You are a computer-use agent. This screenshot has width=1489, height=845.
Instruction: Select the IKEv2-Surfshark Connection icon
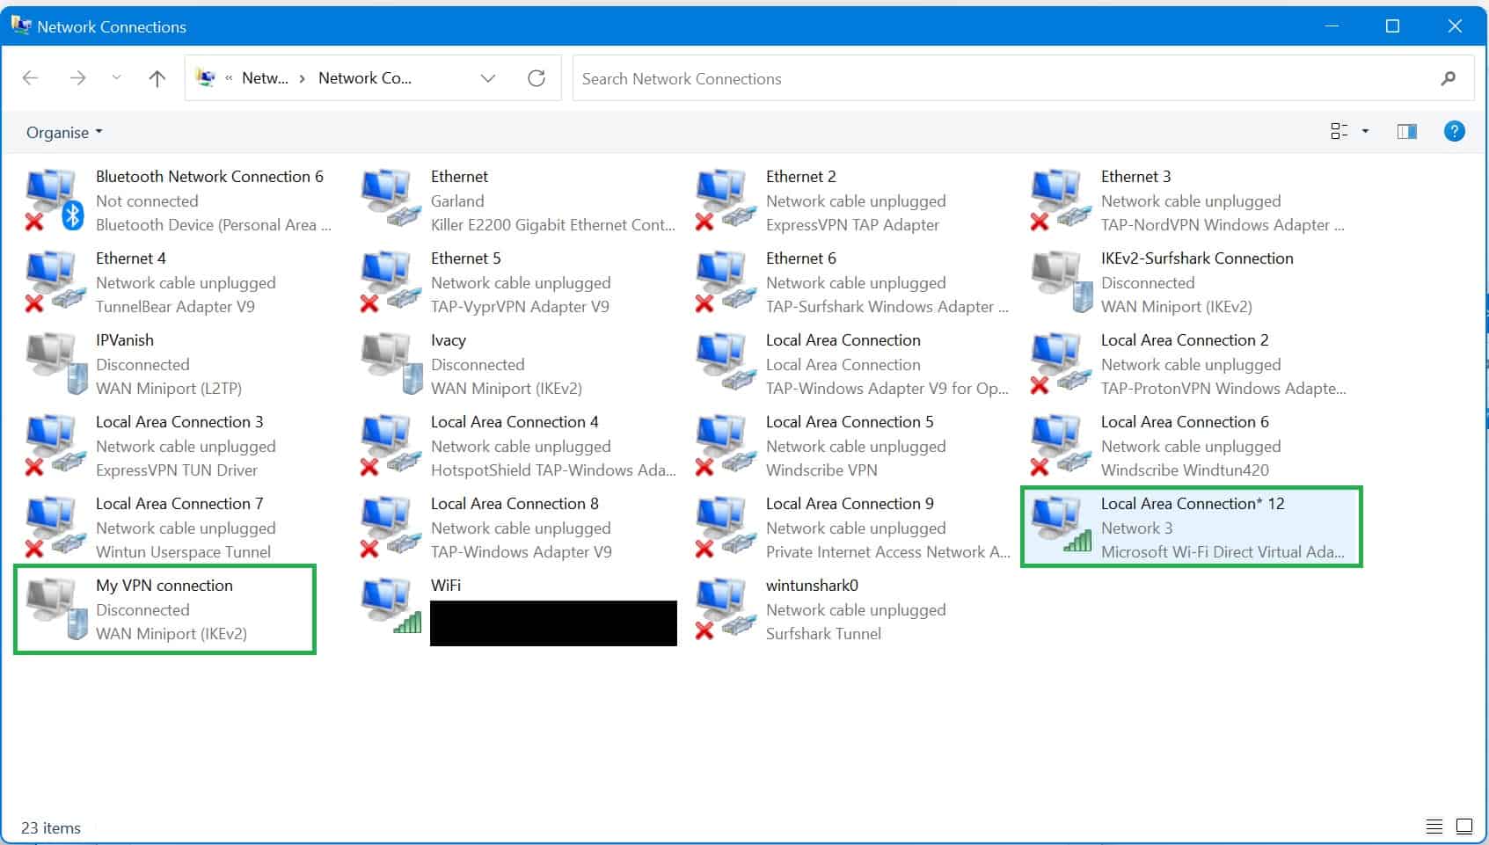(x=1062, y=281)
